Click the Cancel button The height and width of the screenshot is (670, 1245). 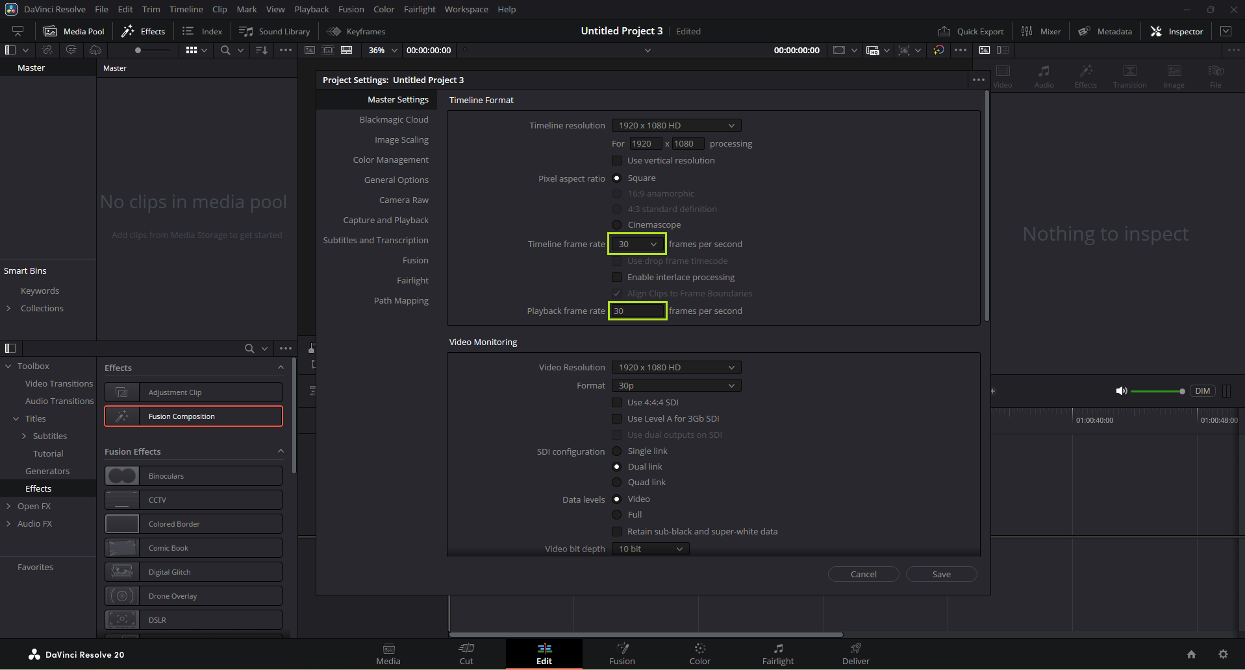(x=863, y=575)
